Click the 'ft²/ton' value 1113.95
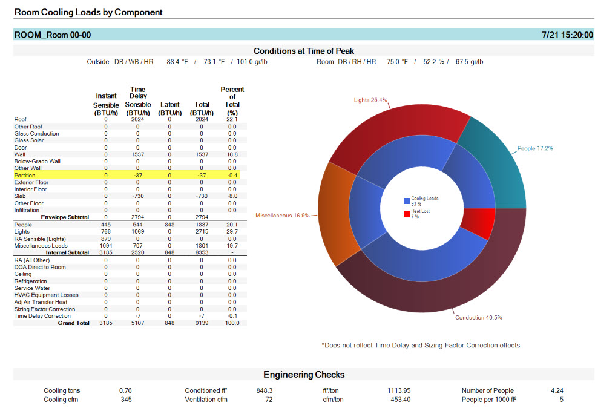 (399, 390)
